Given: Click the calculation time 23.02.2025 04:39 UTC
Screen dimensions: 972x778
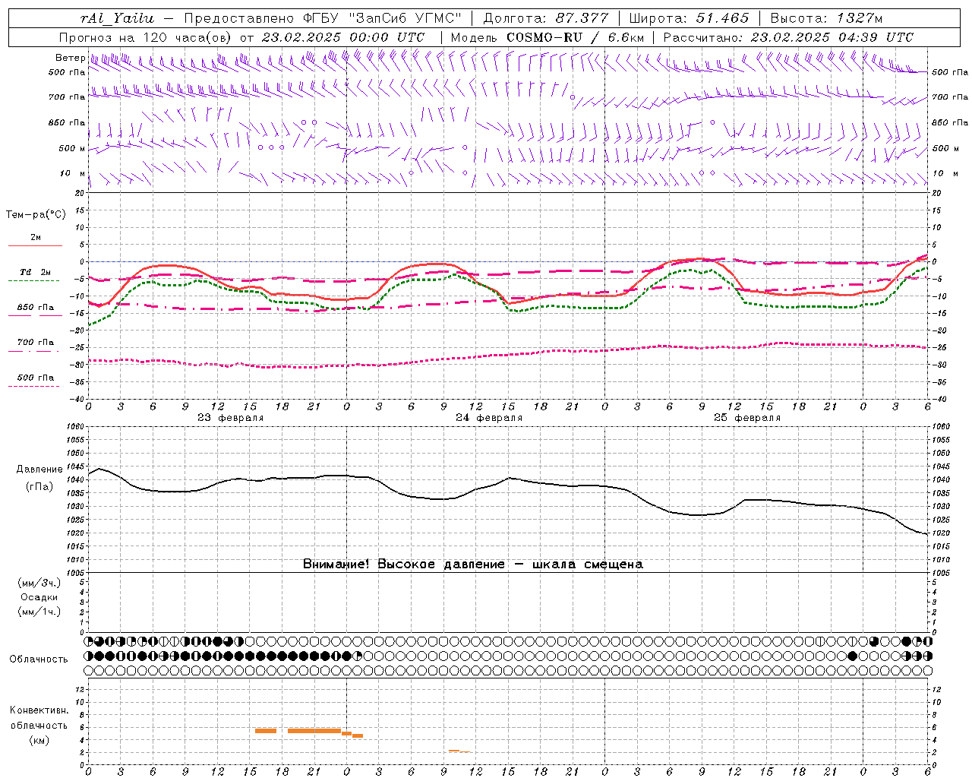Looking at the screenshot, I should tap(832, 37).
